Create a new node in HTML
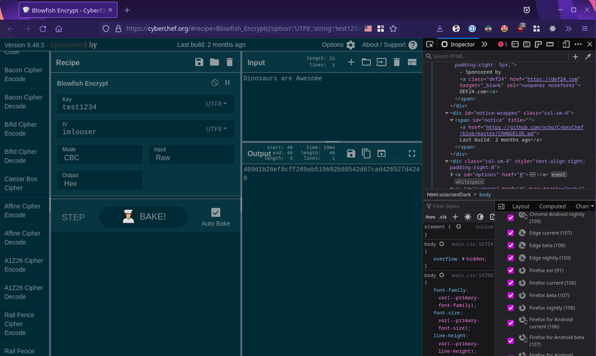Image resolution: width=596 pixels, height=356 pixels. pyautogui.click(x=576, y=56)
